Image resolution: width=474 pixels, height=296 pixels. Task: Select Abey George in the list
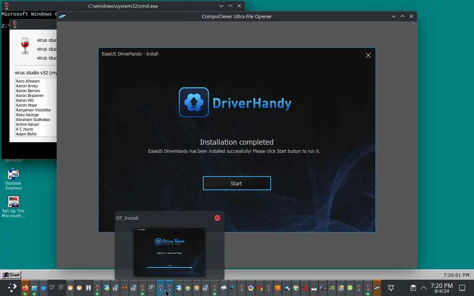click(27, 115)
